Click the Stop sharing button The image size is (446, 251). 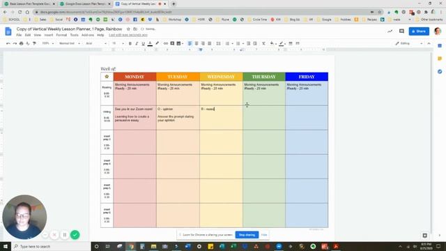[x=247, y=235]
